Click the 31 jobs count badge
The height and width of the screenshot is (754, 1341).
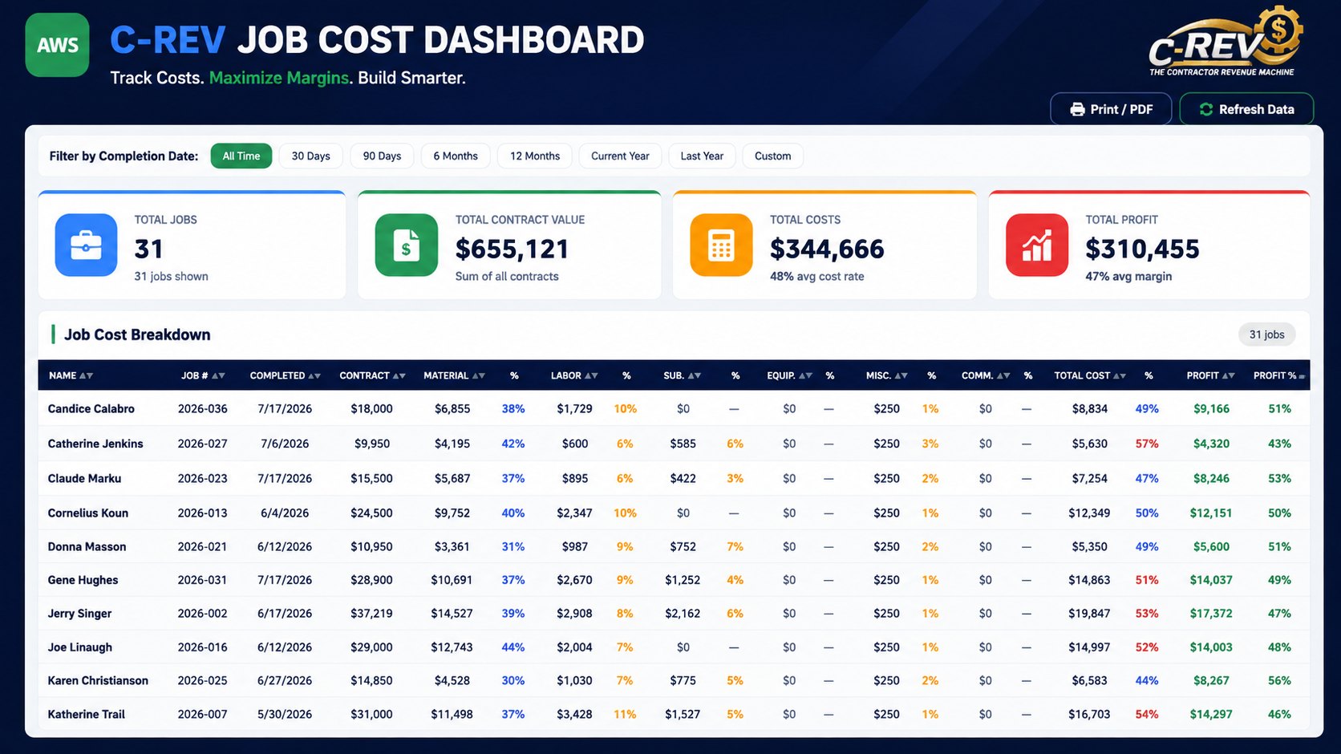click(1266, 334)
